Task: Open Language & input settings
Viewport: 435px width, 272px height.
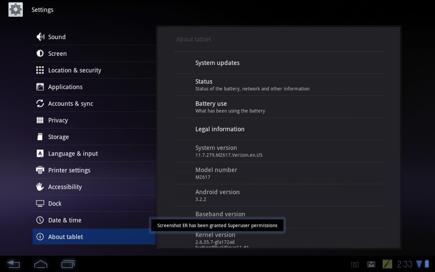Action: (x=73, y=154)
